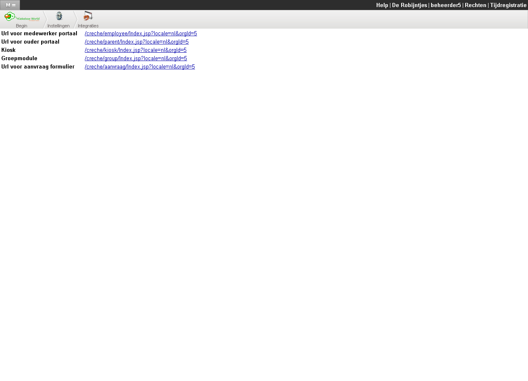The width and height of the screenshot is (528, 381).
Task: Go to the Begin breadcrumb label
Action: pos(22,26)
